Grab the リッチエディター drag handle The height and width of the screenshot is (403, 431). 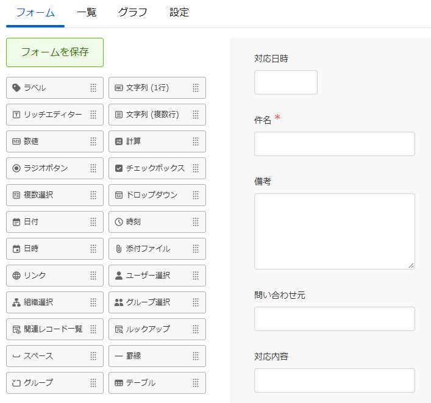pos(93,115)
